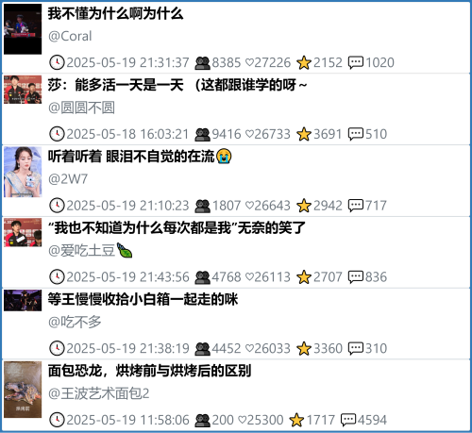Open the thumbnail for the @爱吃土豆 post
Image resolution: width=472 pixels, height=433 pixels.
click(23, 232)
